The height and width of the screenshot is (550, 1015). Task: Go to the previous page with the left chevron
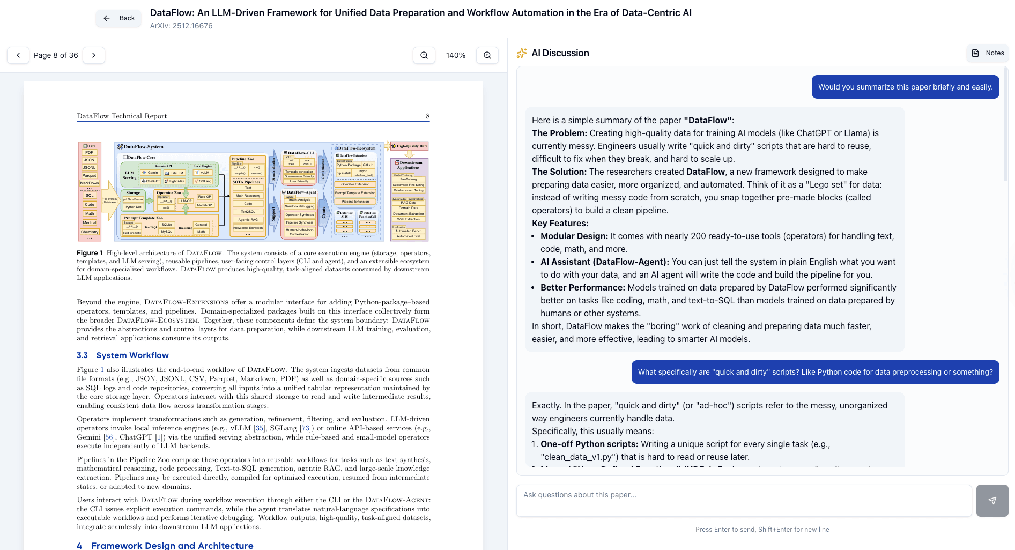(18, 55)
